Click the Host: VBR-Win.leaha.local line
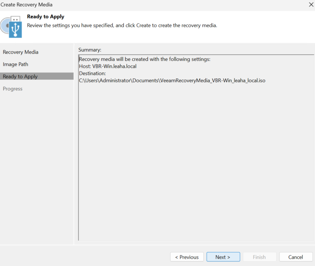The image size is (315, 266). click(x=108, y=66)
